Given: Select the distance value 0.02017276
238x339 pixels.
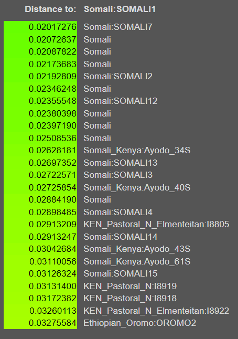Looking at the screenshot, I should tap(52, 27).
